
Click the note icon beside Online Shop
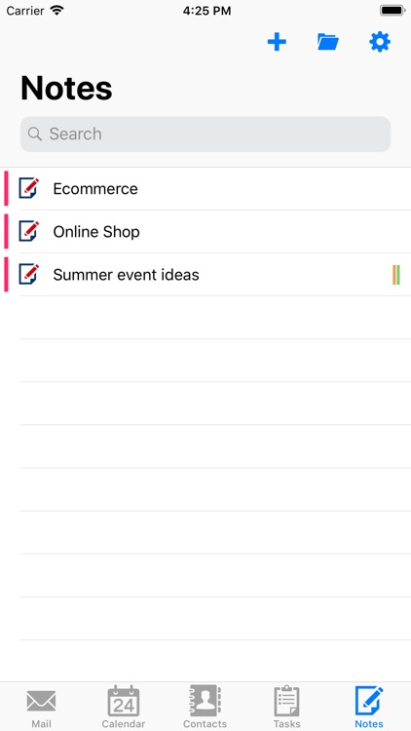29,231
